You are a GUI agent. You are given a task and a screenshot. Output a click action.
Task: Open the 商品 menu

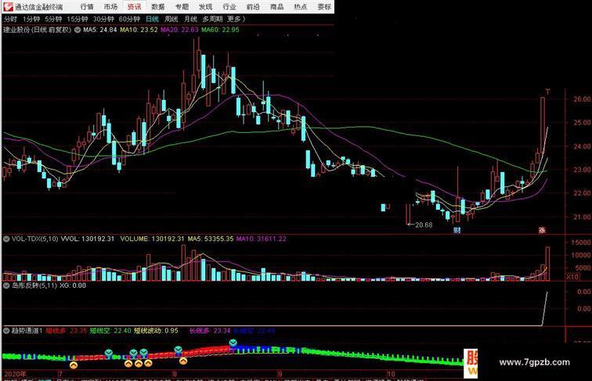tap(276, 7)
